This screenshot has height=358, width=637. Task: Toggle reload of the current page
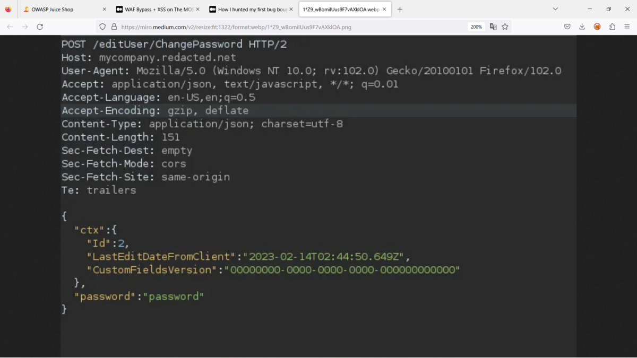(x=40, y=27)
